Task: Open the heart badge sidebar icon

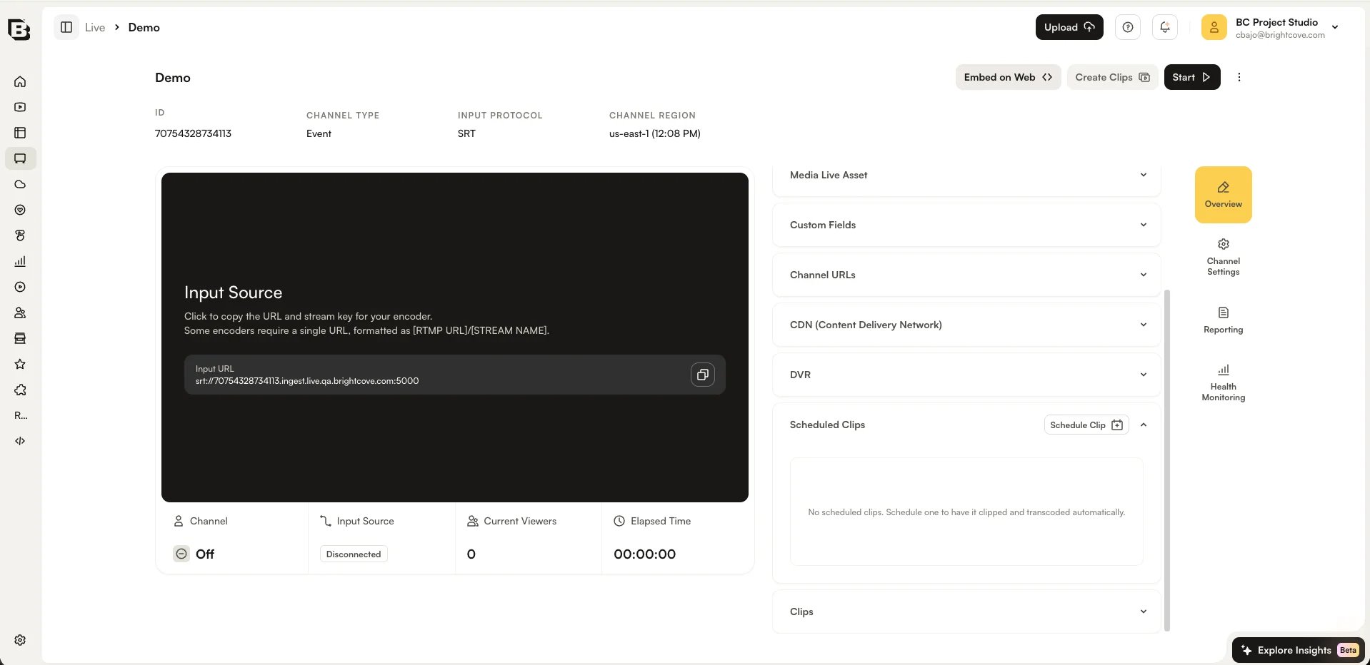Action: pos(20,210)
